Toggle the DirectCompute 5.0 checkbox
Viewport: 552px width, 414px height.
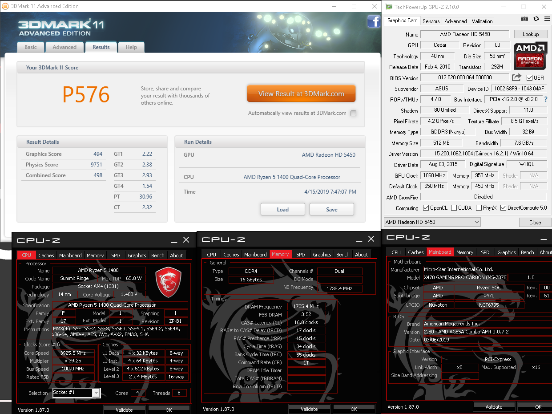[x=503, y=208]
